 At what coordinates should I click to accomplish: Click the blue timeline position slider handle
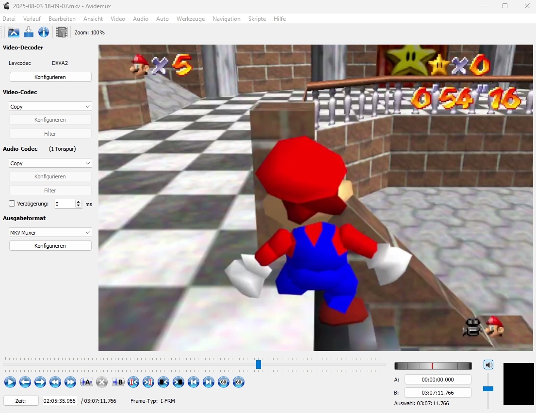[x=259, y=365]
